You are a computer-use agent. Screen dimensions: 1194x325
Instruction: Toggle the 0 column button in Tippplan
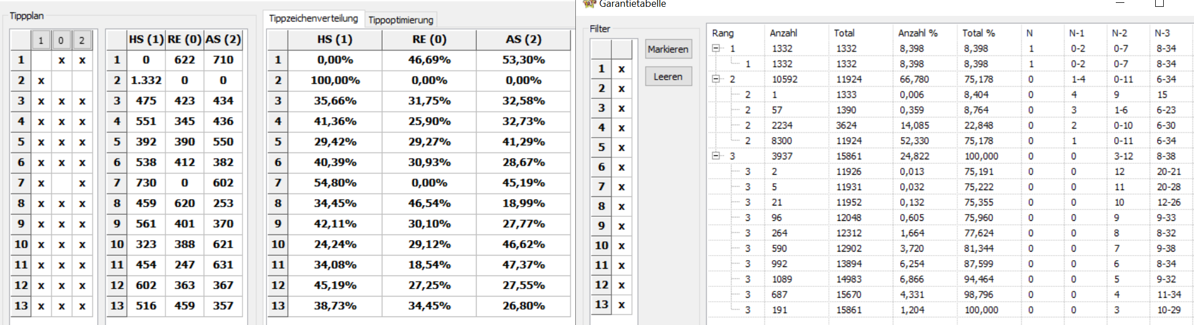[61, 40]
